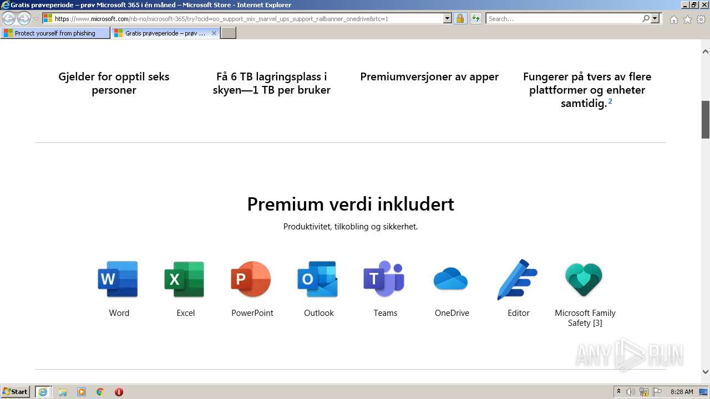
Task: Click the scrollbar up arrow
Action: tap(706, 52)
